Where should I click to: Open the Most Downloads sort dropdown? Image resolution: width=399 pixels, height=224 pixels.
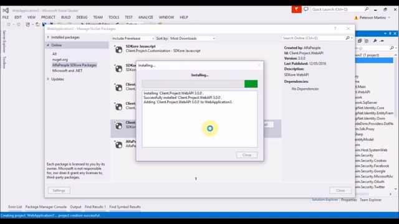tap(193, 39)
